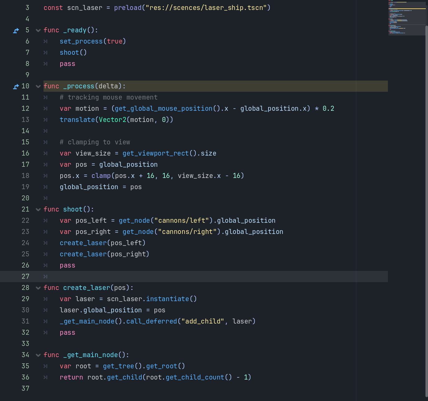
Task: Click the "cannons/left" string literal
Action: [182, 221]
